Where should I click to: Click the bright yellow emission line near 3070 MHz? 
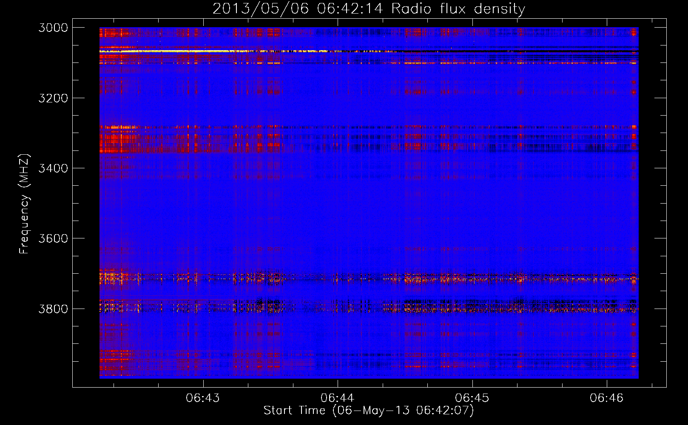coord(213,51)
